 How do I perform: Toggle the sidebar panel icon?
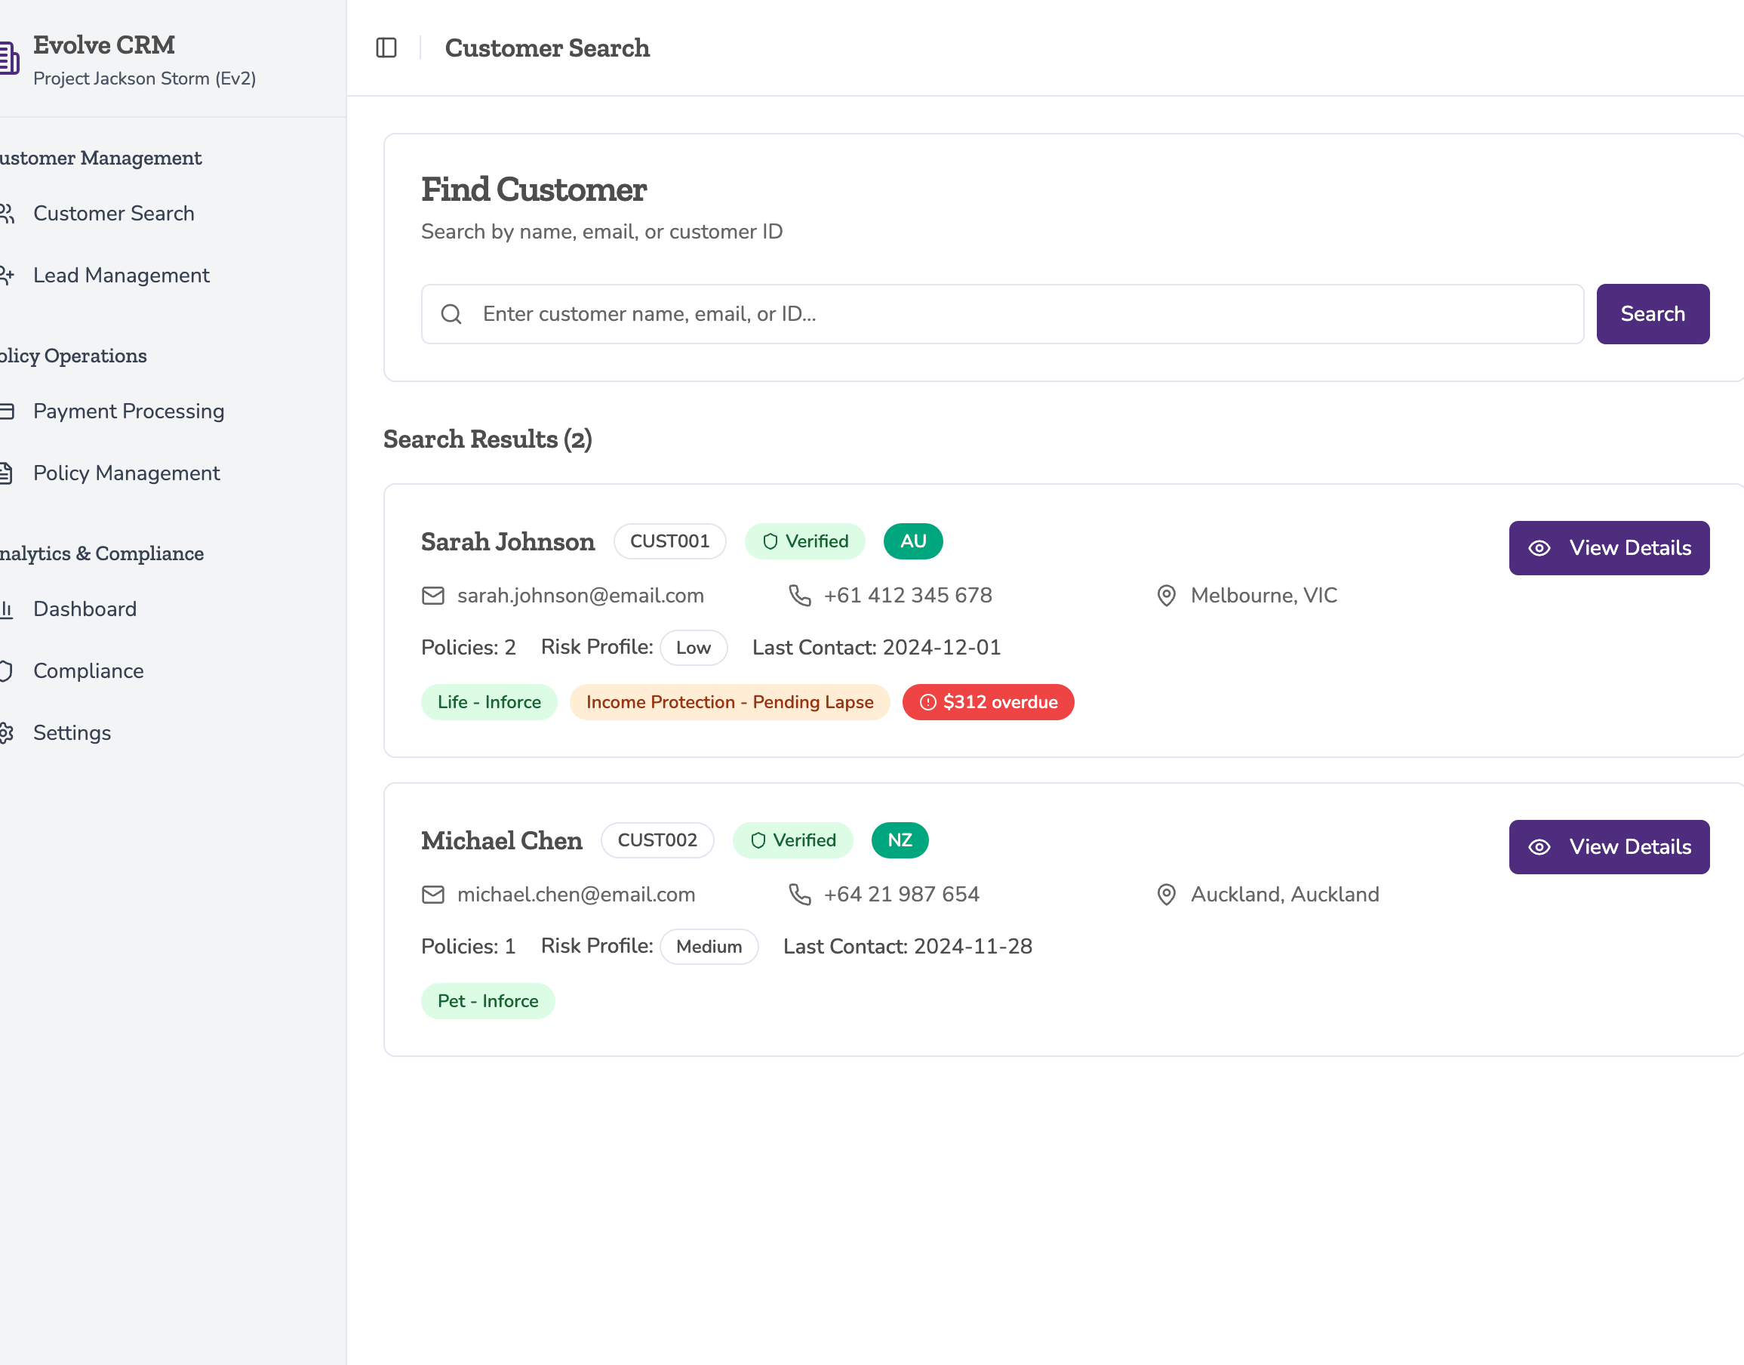(x=386, y=48)
